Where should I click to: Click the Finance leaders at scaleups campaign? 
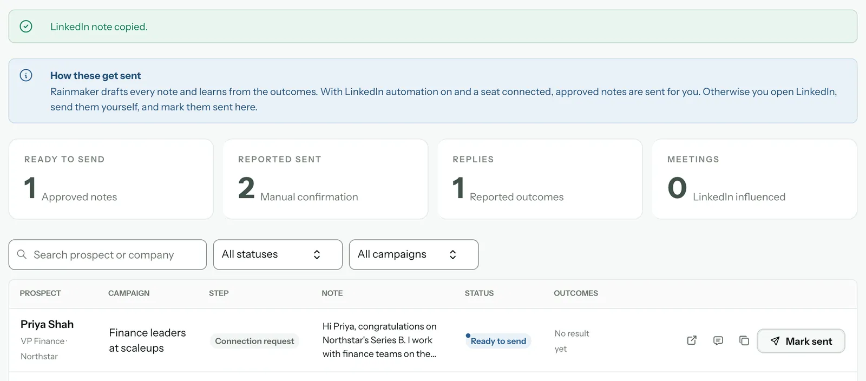tap(147, 340)
